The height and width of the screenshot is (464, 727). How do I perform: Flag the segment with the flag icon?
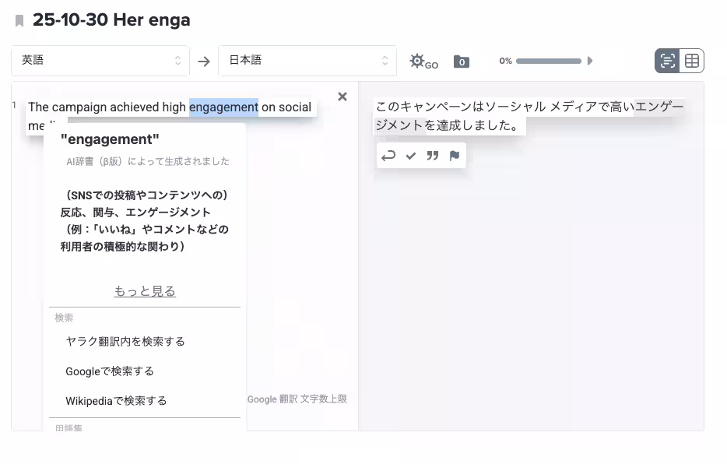453,155
